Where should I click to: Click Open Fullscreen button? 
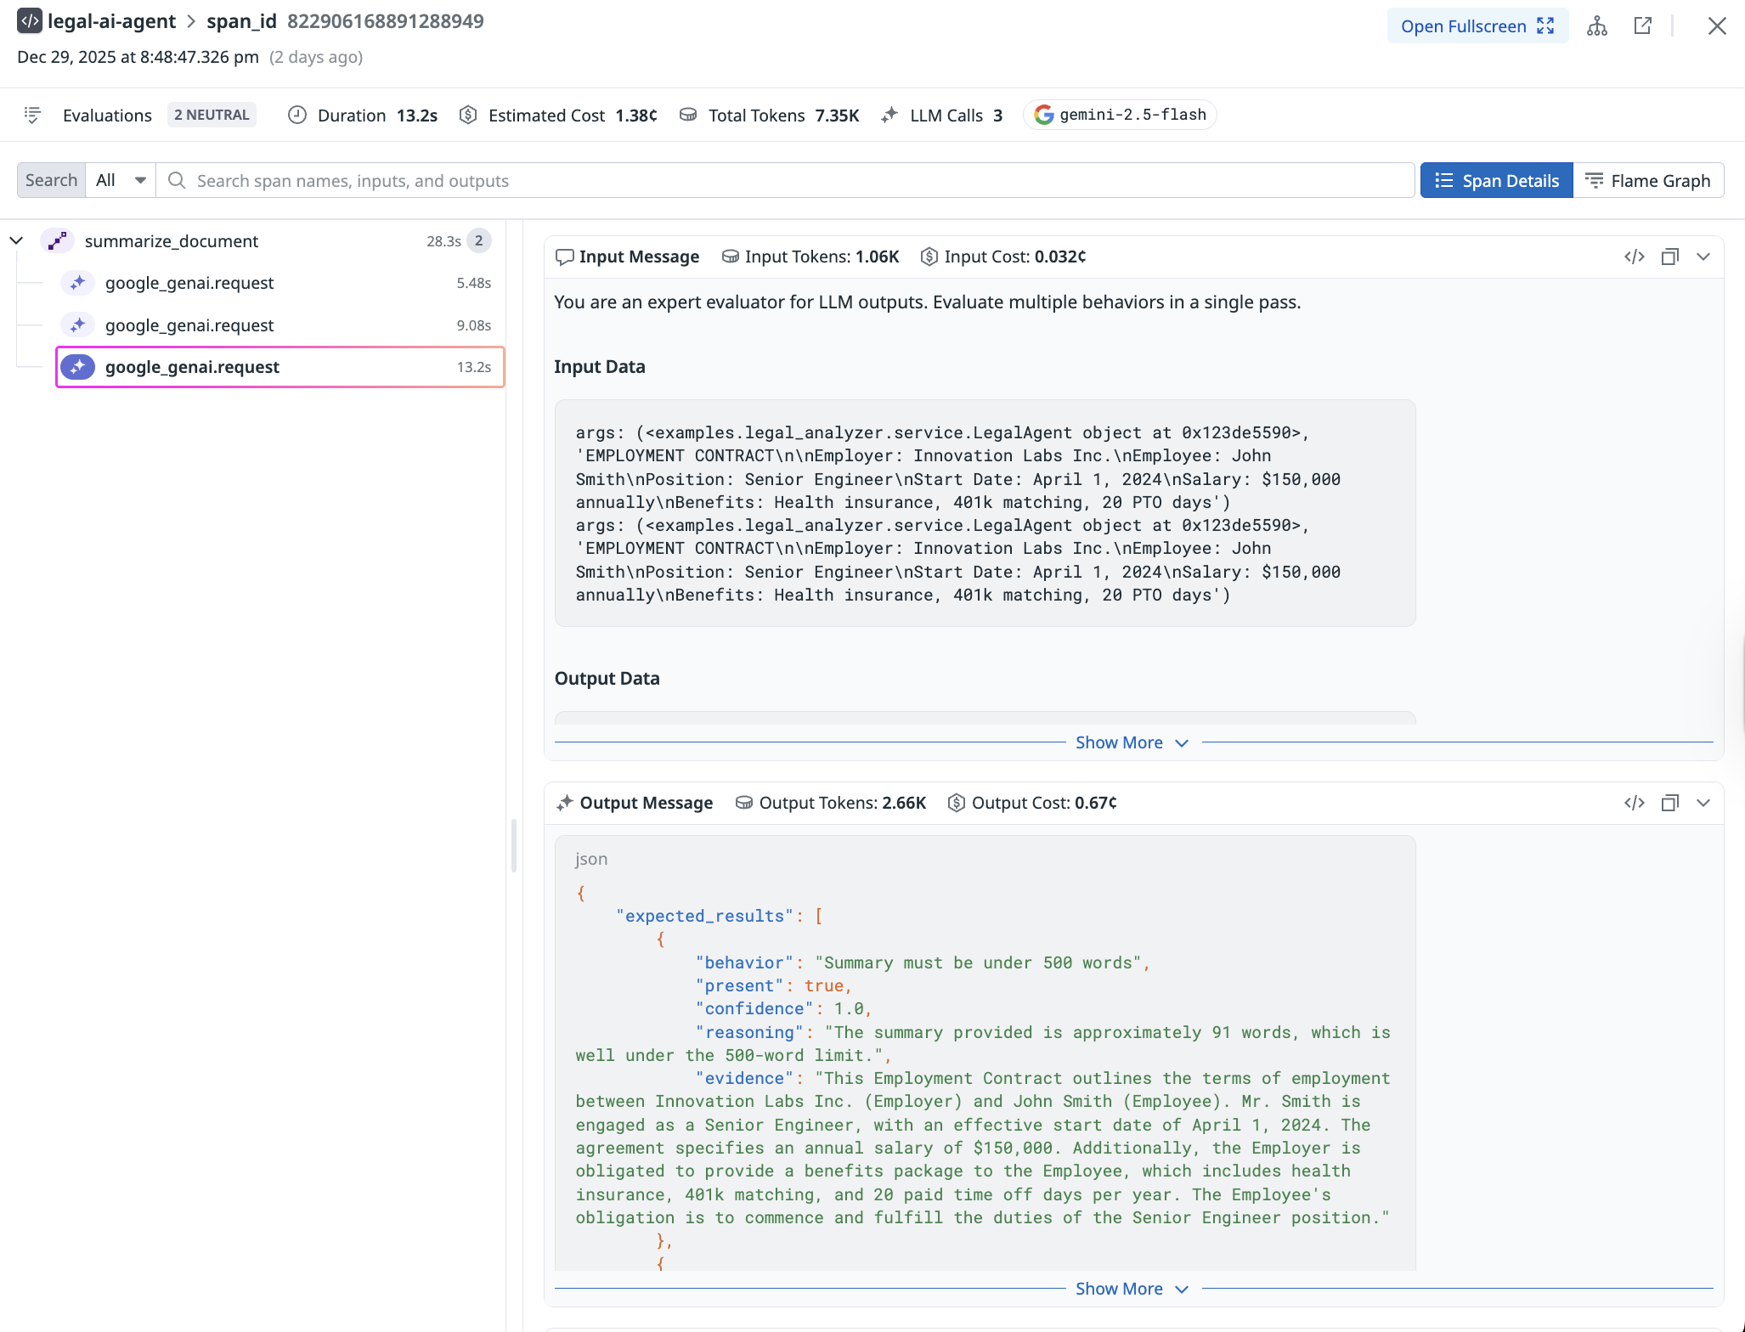click(x=1477, y=26)
